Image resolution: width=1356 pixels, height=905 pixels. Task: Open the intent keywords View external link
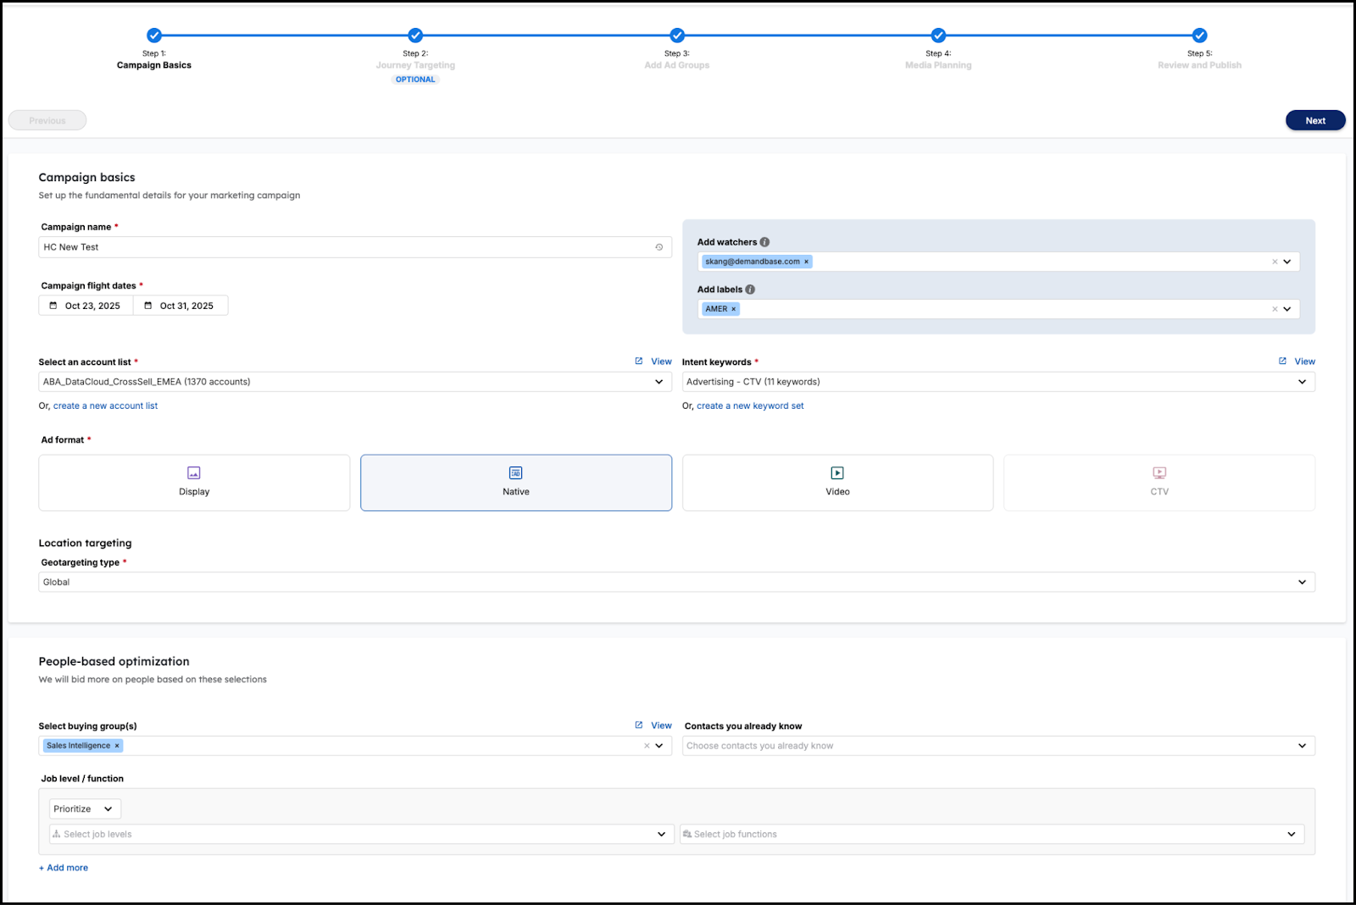tap(1297, 361)
